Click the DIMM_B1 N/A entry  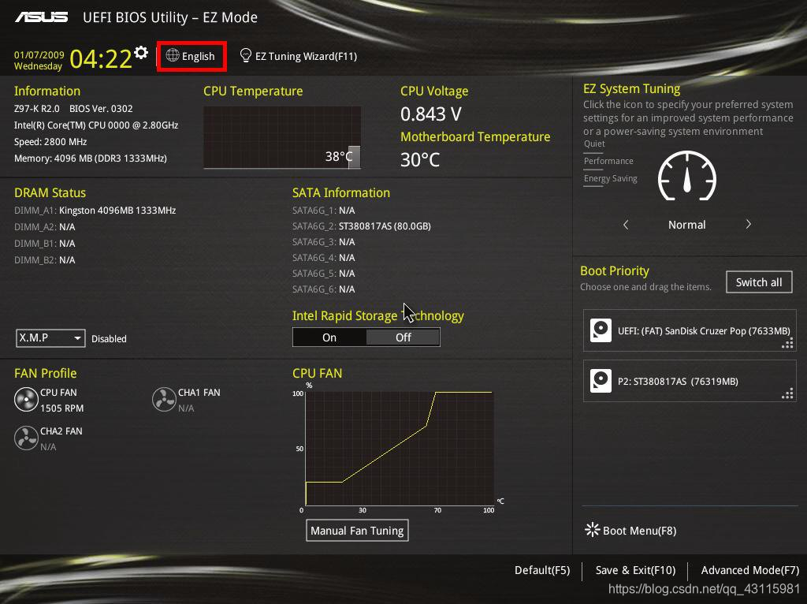45,243
